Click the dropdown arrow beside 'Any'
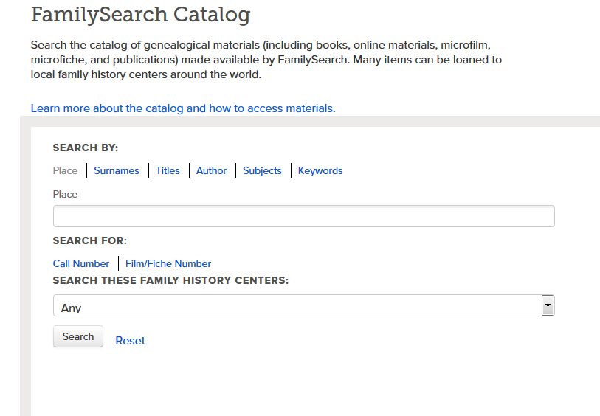600x416 pixels. 548,305
